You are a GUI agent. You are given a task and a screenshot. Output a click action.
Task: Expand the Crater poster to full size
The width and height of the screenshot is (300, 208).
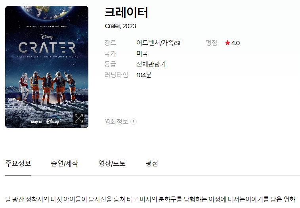[x=79, y=118]
